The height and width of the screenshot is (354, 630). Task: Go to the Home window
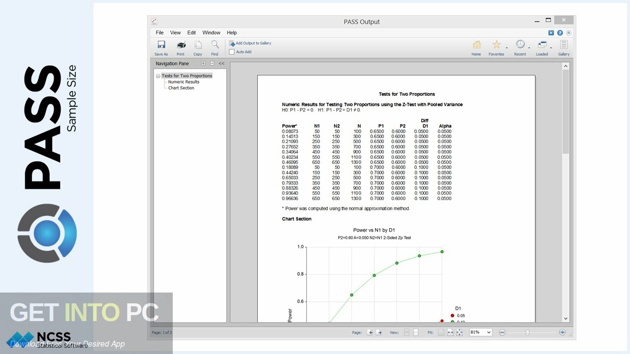pos(476,48)
